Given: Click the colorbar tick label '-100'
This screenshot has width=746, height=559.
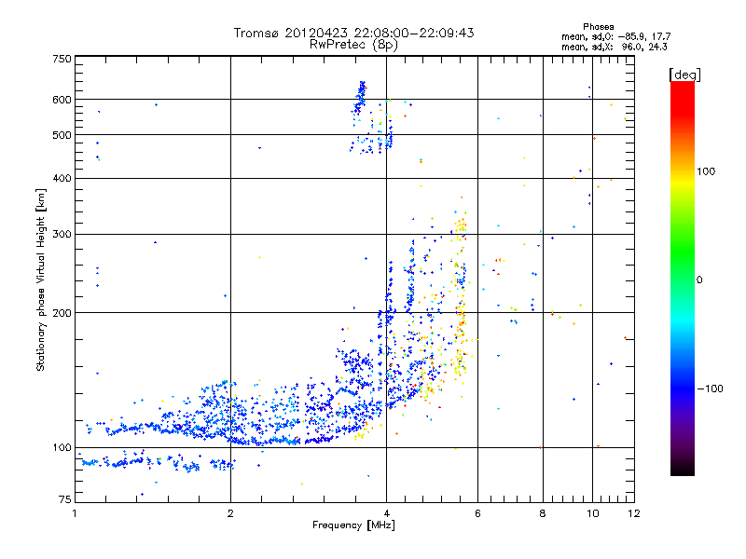Looking at the screenshot, I should 710,389.
